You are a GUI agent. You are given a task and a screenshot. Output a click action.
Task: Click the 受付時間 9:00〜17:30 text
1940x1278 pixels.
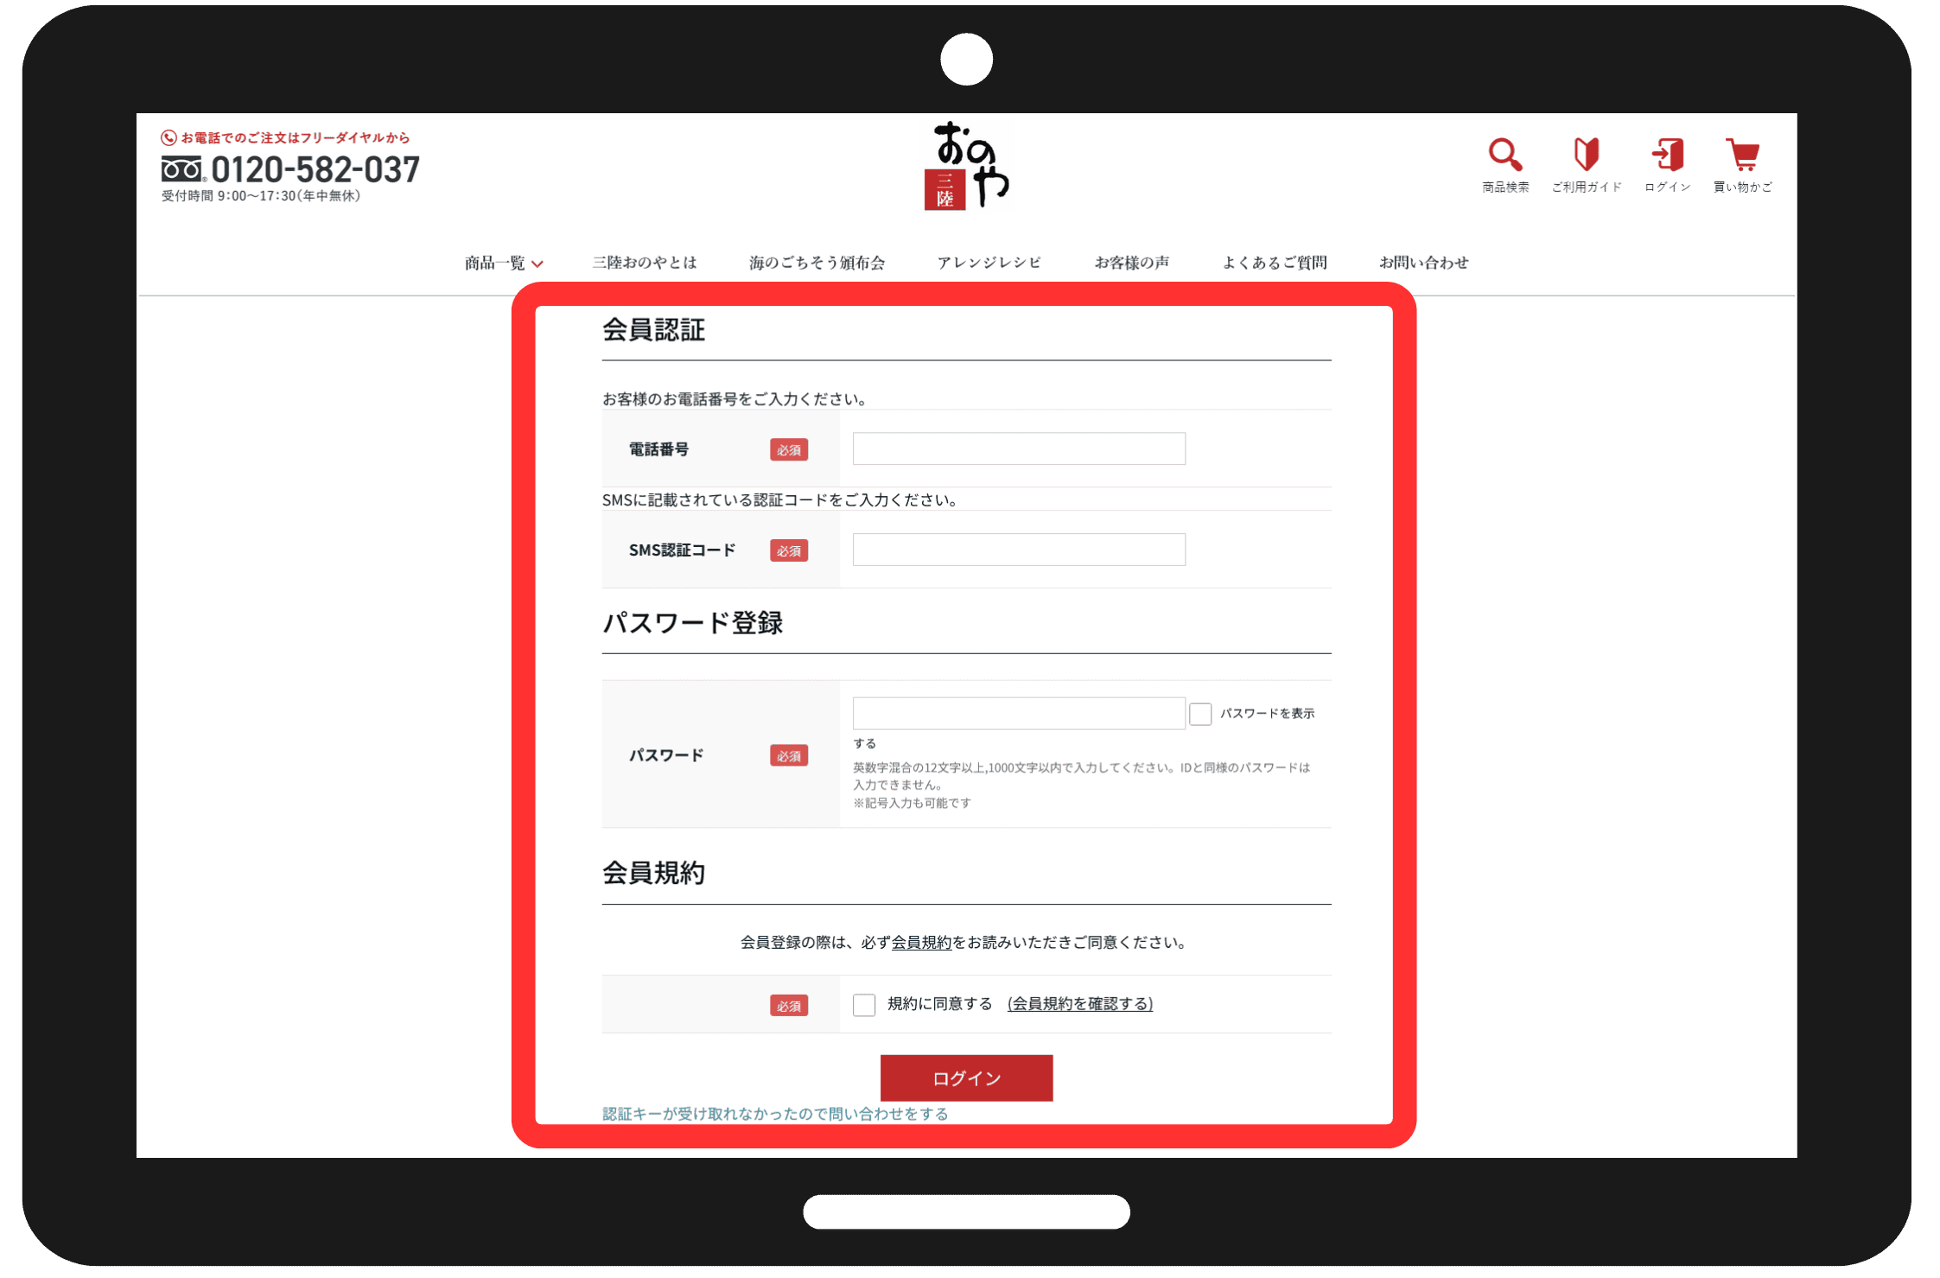pos(261,196)
